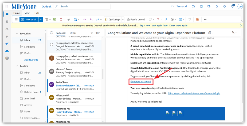Image resolution: width=247 pixels, height=126 pixels.
Task: Open More apps icon in left rail
Action: pyautogui.click(x=7, y=58)
